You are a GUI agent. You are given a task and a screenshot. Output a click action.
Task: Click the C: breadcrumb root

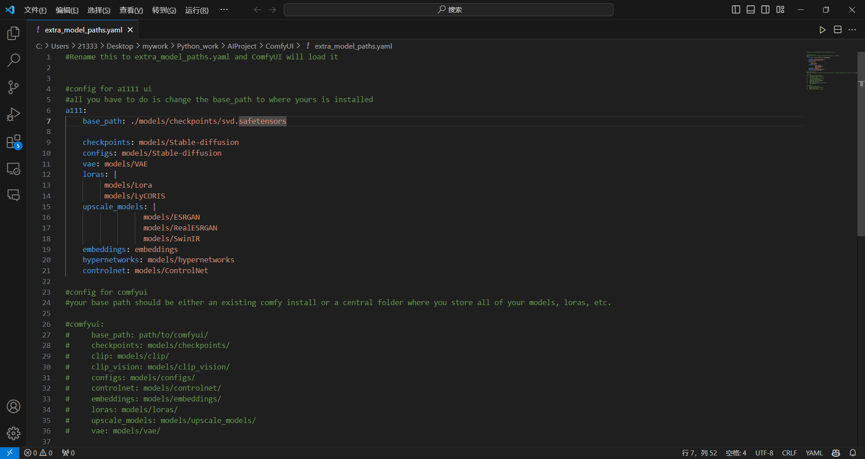pos(39,46)
